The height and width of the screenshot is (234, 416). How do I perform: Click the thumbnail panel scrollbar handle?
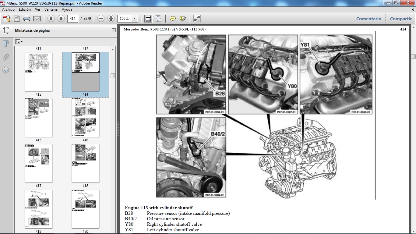coord(113,76)
